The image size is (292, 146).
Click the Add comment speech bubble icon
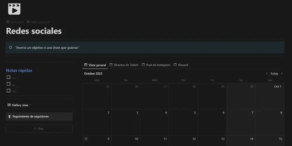click(28, 22)
